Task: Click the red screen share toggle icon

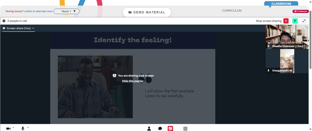Action: [170, 128]
